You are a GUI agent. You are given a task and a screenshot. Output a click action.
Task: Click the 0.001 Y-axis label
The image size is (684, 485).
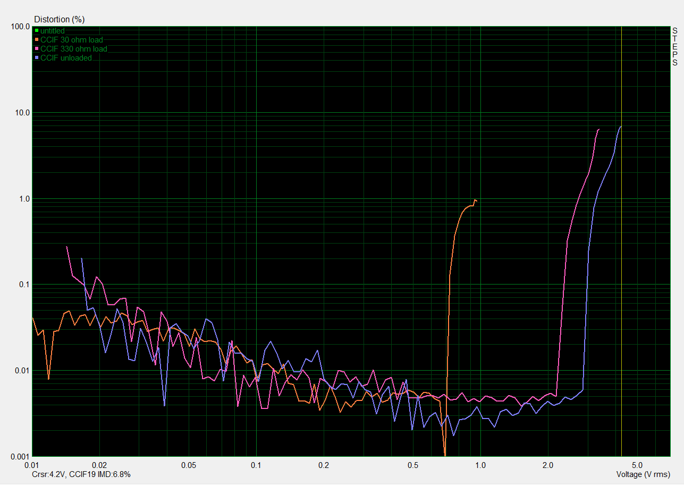pyautogui.click(x=19, y=457)
